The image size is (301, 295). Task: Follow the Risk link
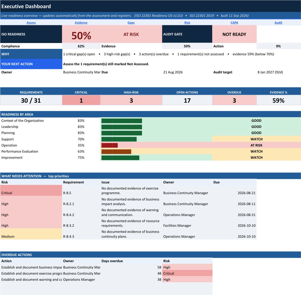(x=187, y=23)
